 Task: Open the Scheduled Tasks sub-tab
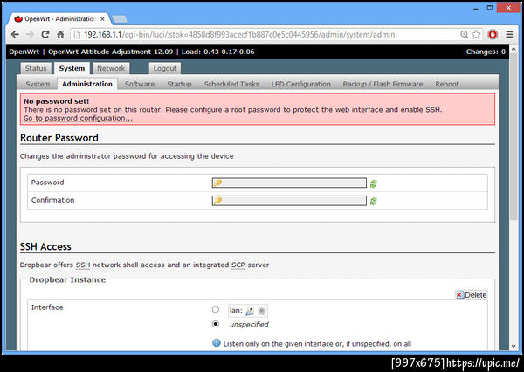point(231,84)
